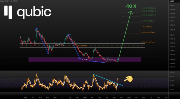Select the 4.618 Fibonacci level label

pos(149,8)
